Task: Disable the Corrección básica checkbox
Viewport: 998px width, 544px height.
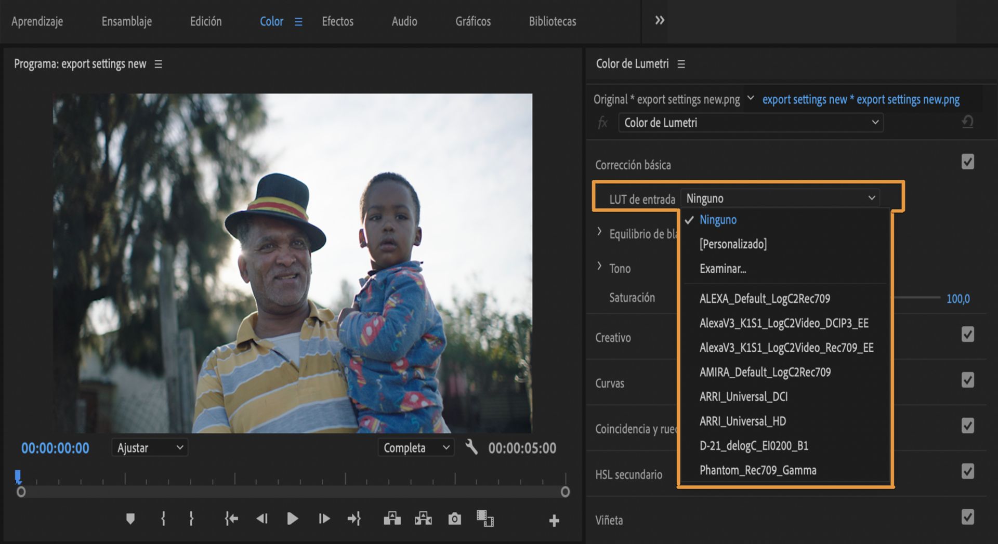Action: pyautogui.click(x=967, y=162)
